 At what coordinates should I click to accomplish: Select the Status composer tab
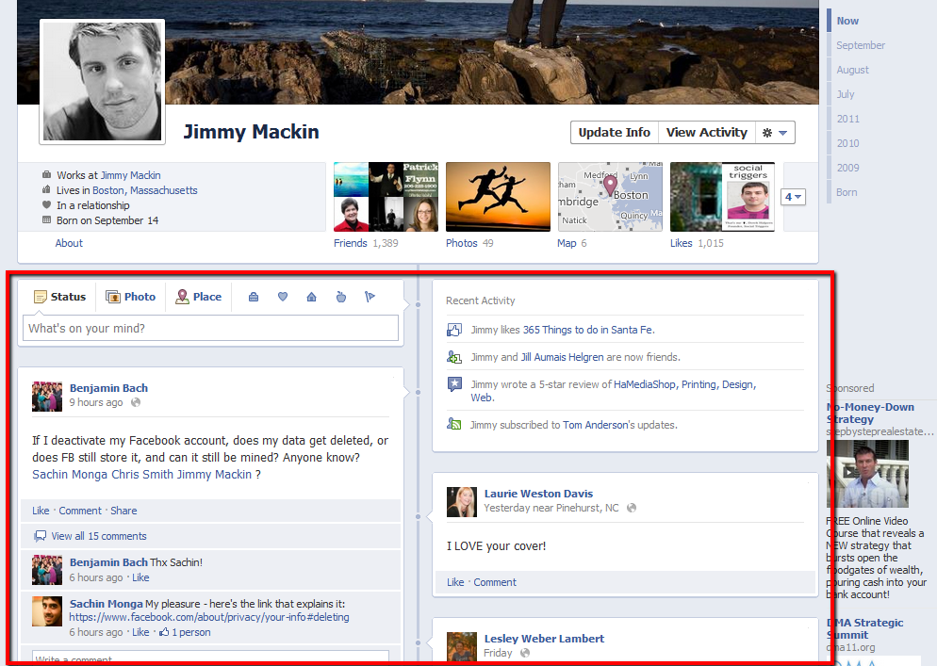(x=59, y=297)
